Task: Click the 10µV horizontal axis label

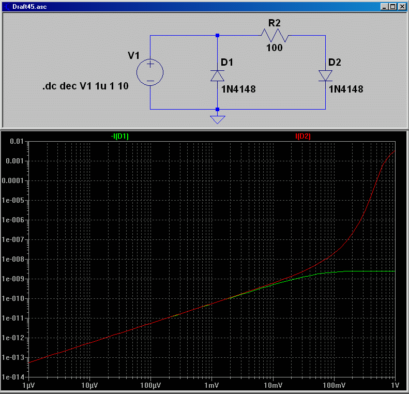Action: point(89,385)
